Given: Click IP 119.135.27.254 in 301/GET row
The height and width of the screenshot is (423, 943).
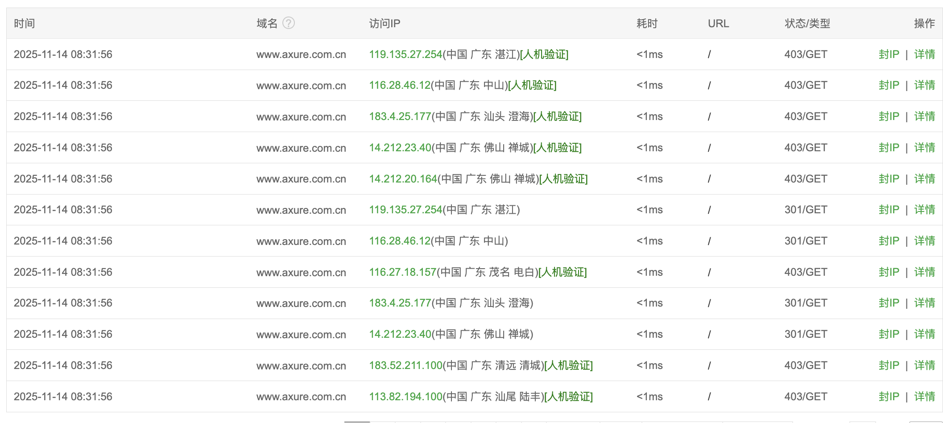Looking at the screenshot, I should (x=405, y=210).
